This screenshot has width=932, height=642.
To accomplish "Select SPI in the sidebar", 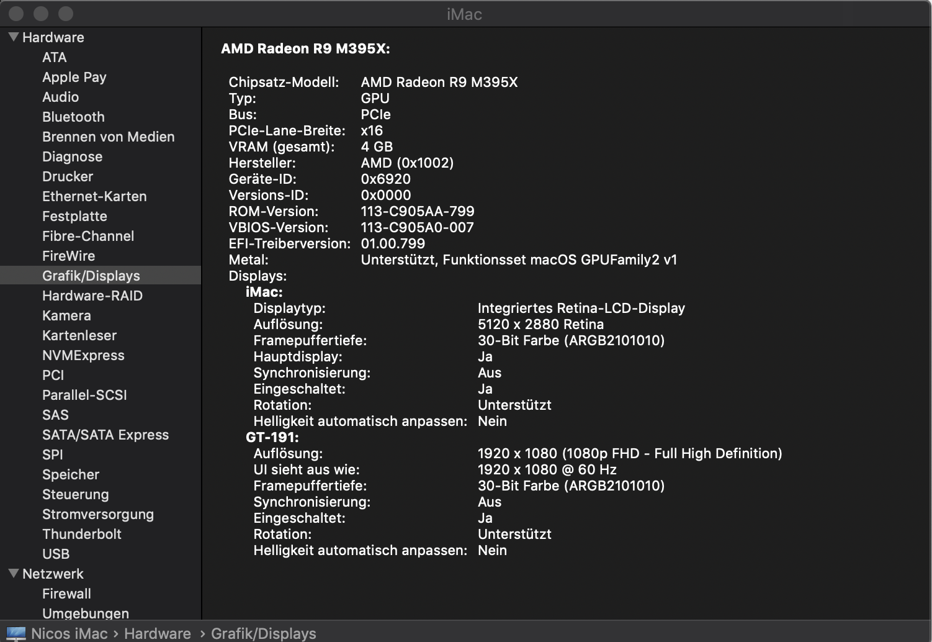I will (x=53, y=454).
